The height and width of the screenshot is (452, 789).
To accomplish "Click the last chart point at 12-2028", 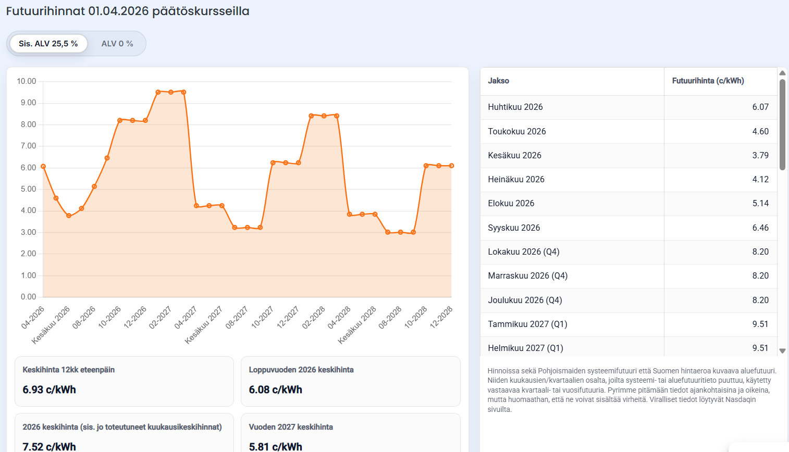I will click(x=452, y=166).
